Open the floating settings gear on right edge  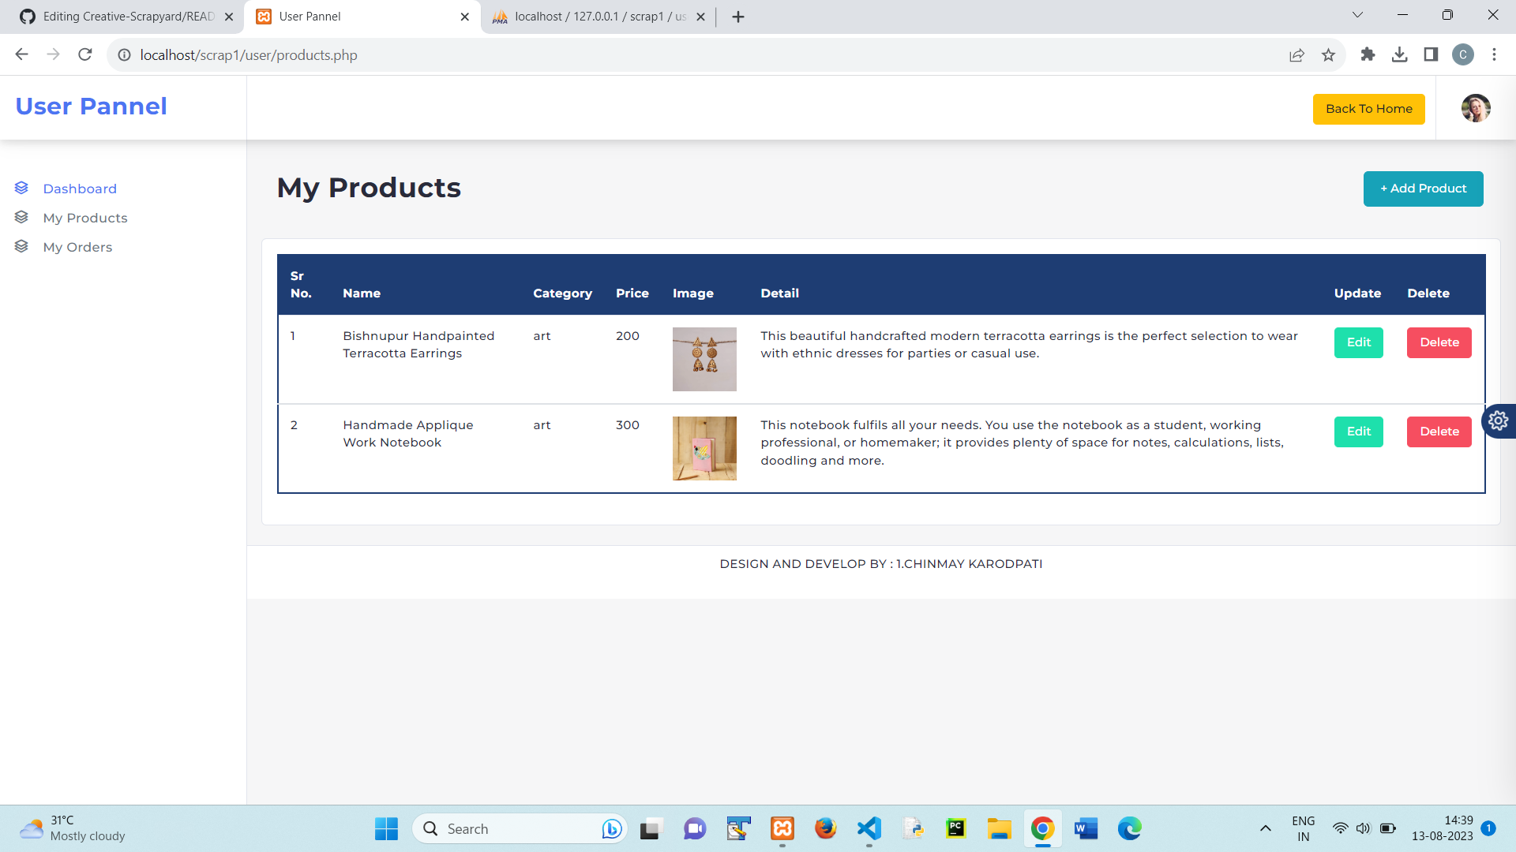click(1498, 420)
